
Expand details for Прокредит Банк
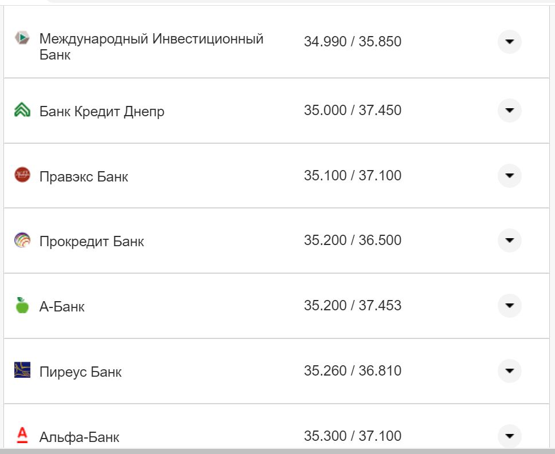click(x=509, y=240)
